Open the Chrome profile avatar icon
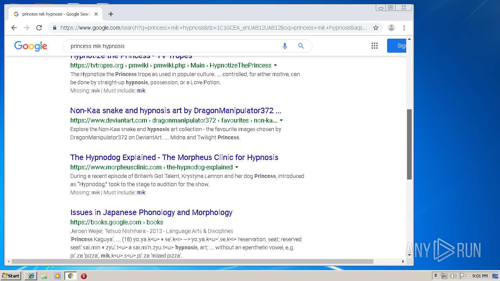 [x=391, y=28]
